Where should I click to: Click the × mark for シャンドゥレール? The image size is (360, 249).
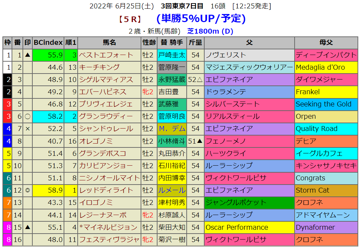(x=27, y=129)
